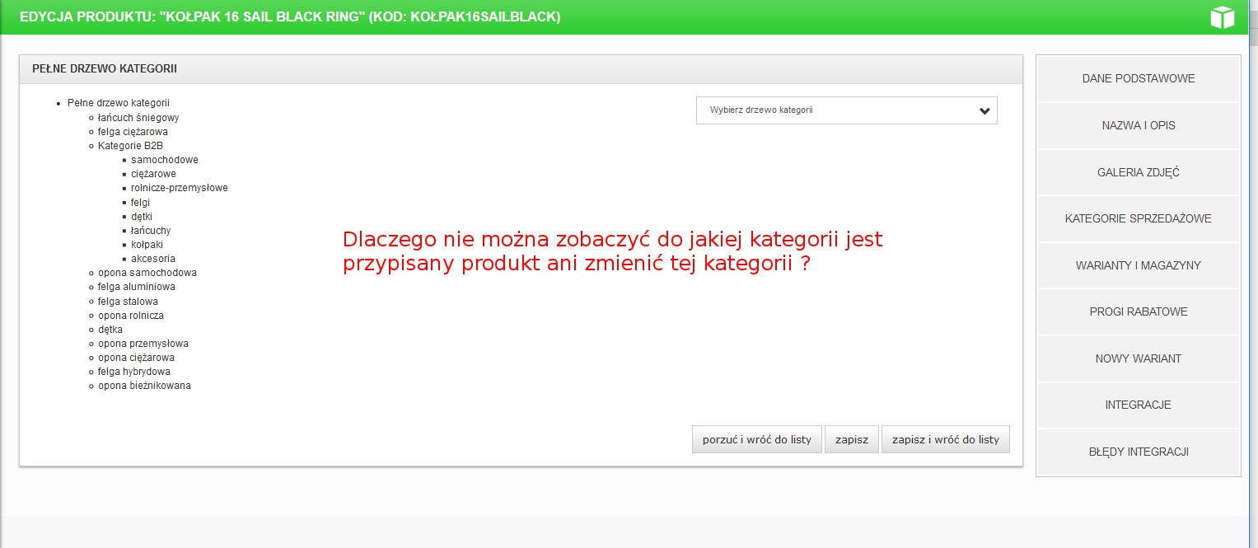
Task: Open 'Warianty i magazyny' section
Action: click(1138, 265)
